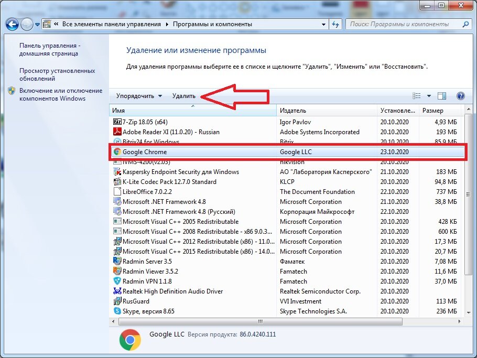Go back with the navigation arrow
This screenshot has height=358, width=477.
(x=12, y=24)
